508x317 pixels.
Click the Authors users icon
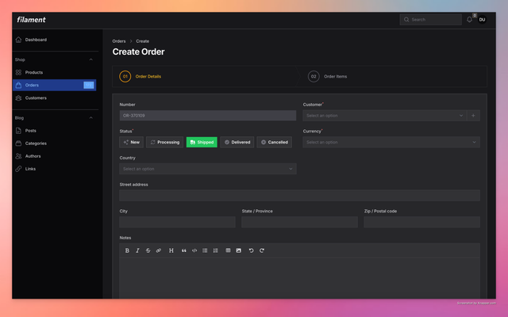tap(18, 156)
